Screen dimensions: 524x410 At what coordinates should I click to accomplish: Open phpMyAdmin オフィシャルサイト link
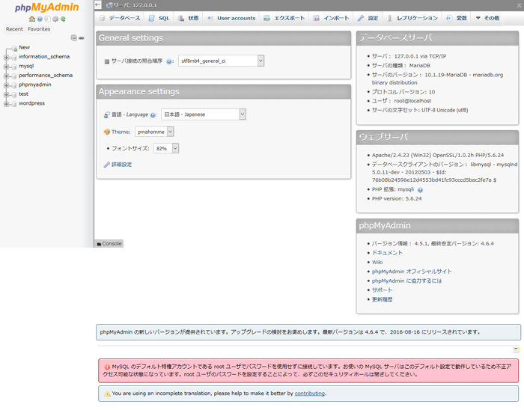coord(412,272)
